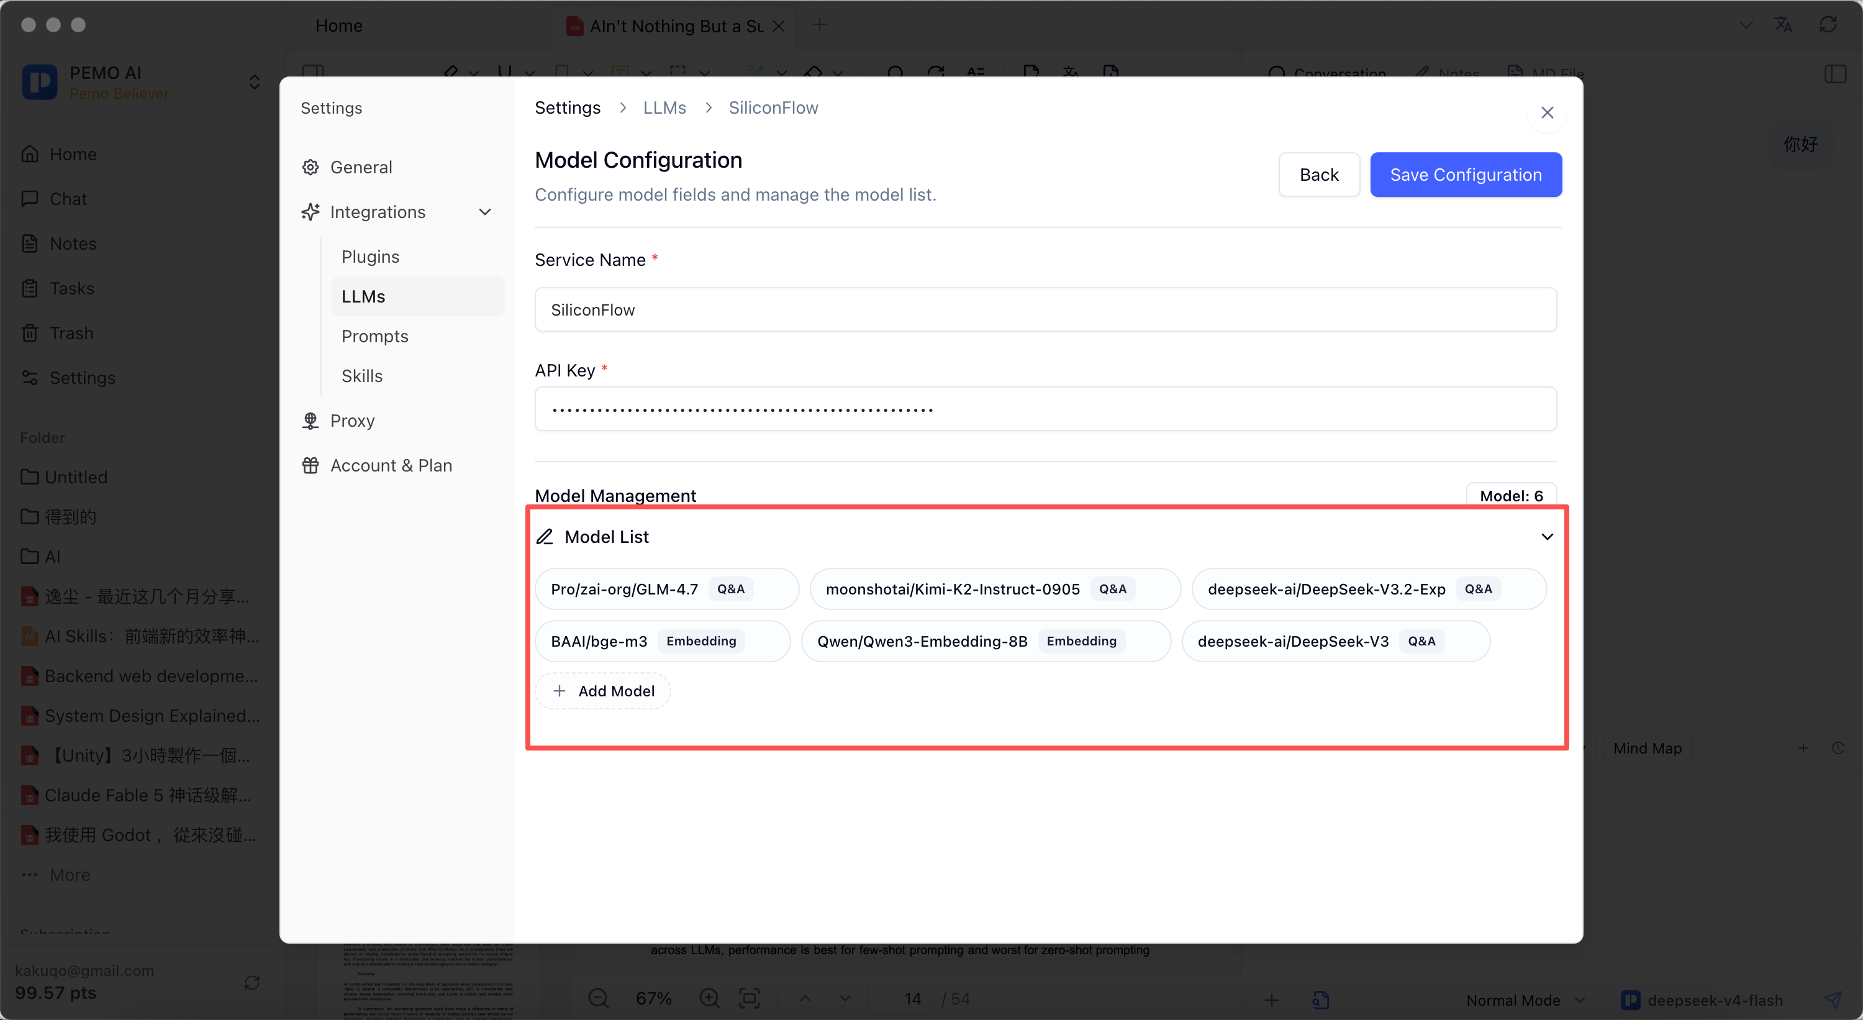This screenshot has height=1020, width=1863.
Task: Click the send message arrow icon
Action: (1832, 1000)
